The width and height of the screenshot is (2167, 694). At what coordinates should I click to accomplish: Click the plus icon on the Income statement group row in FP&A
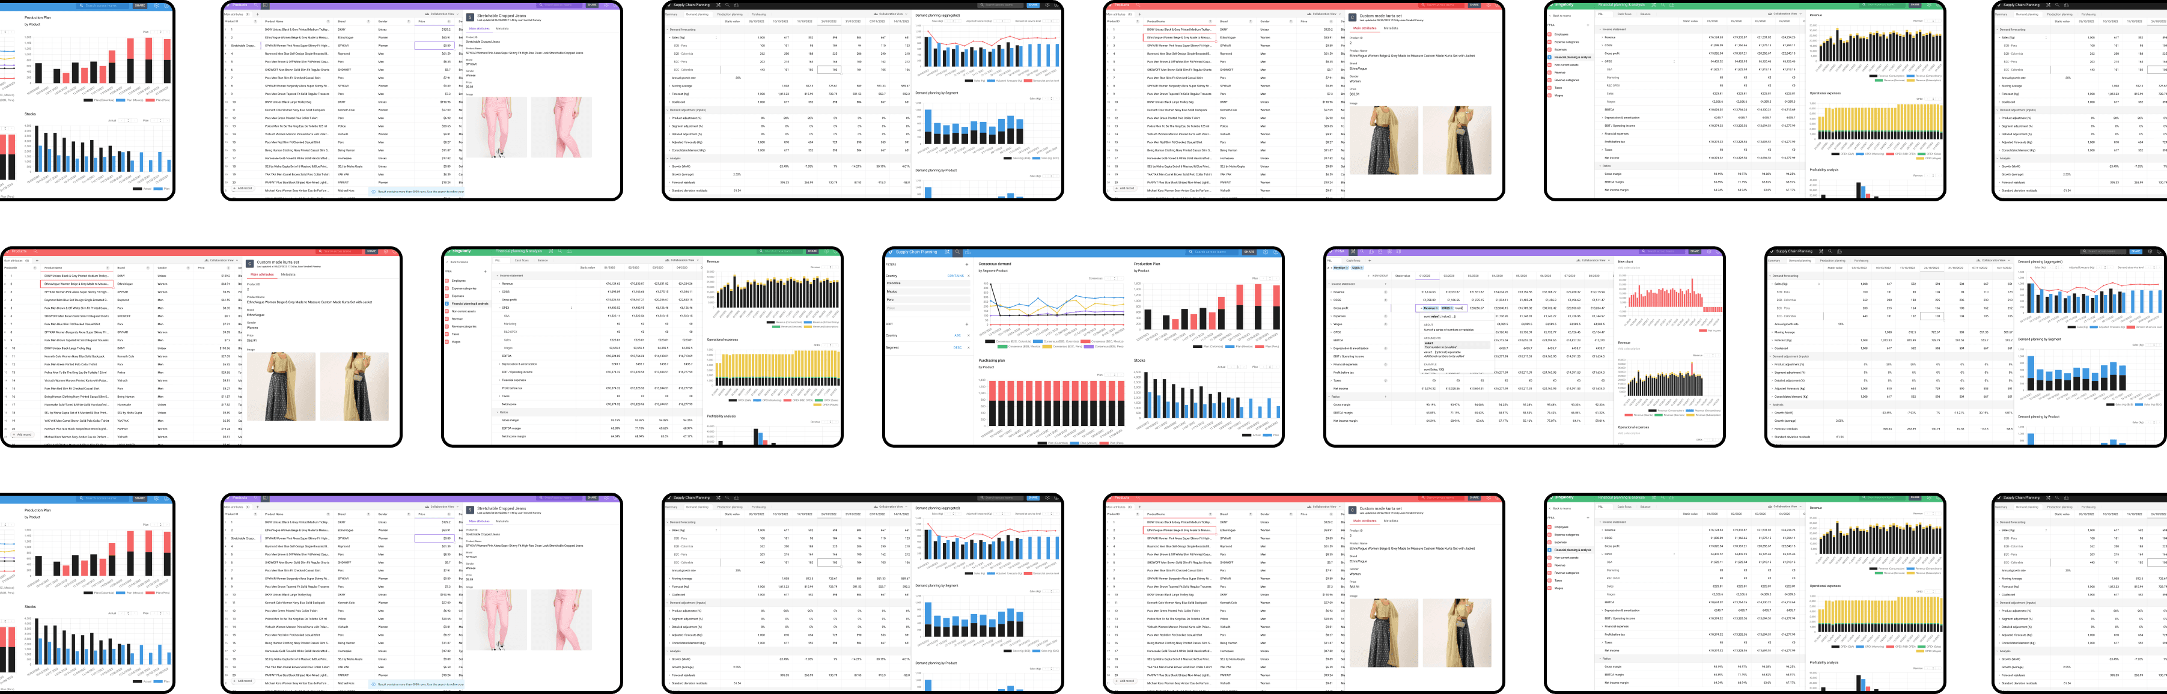[1386, 284]
